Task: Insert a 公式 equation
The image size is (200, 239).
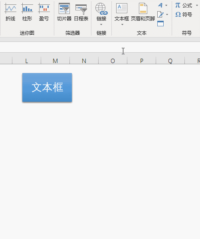Action: pyautogui.click(x=184, y=6)
